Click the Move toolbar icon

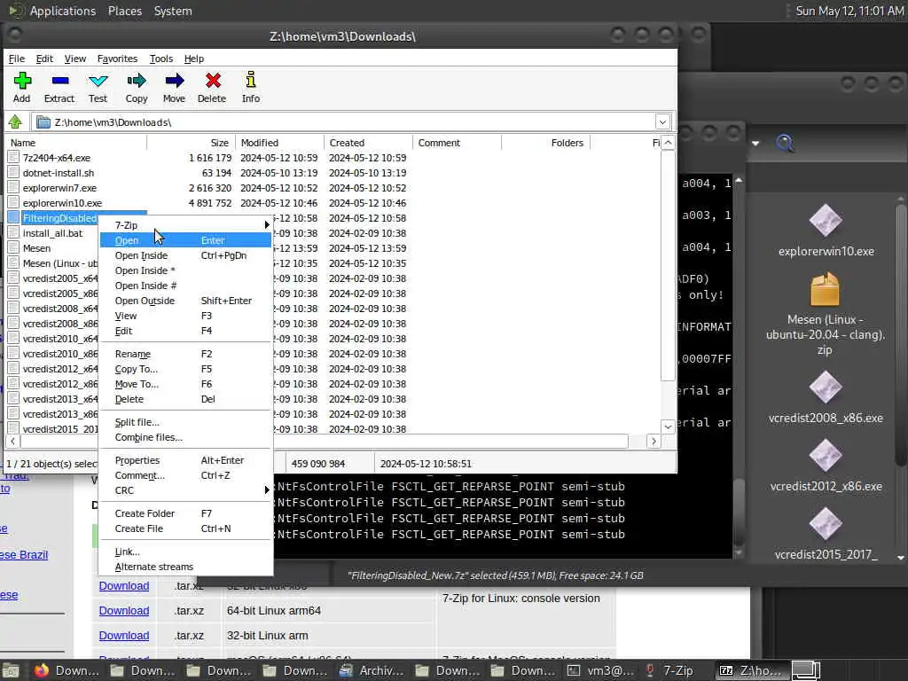tap(175, 88)
